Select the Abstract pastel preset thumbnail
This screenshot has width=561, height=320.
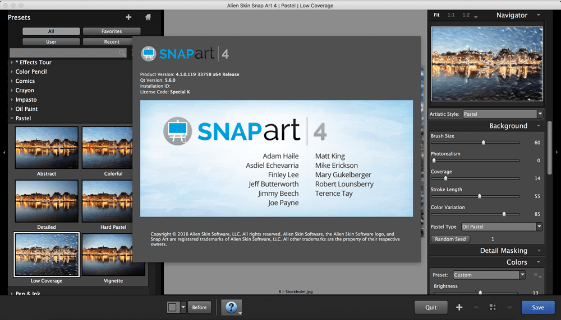(47, 147)
